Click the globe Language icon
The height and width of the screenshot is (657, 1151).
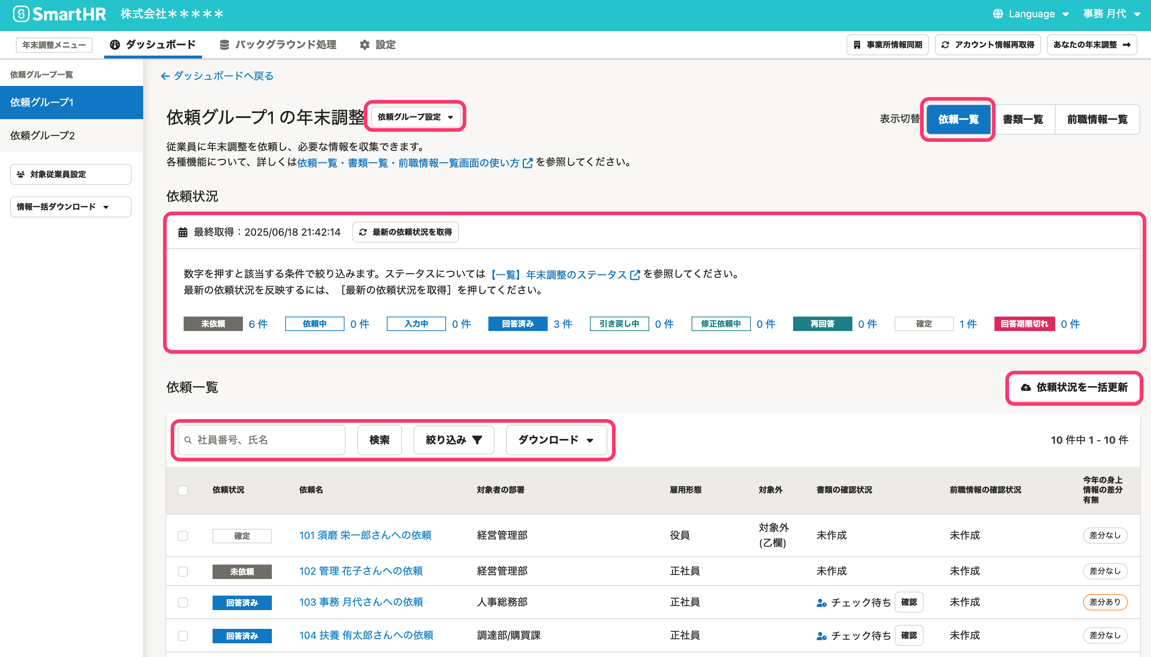[997, 14]
